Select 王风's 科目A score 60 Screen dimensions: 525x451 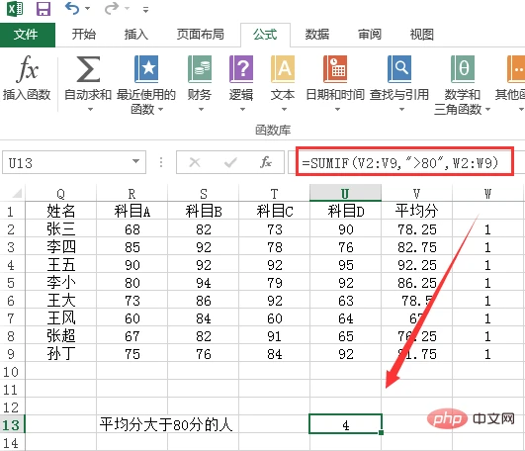131,318
